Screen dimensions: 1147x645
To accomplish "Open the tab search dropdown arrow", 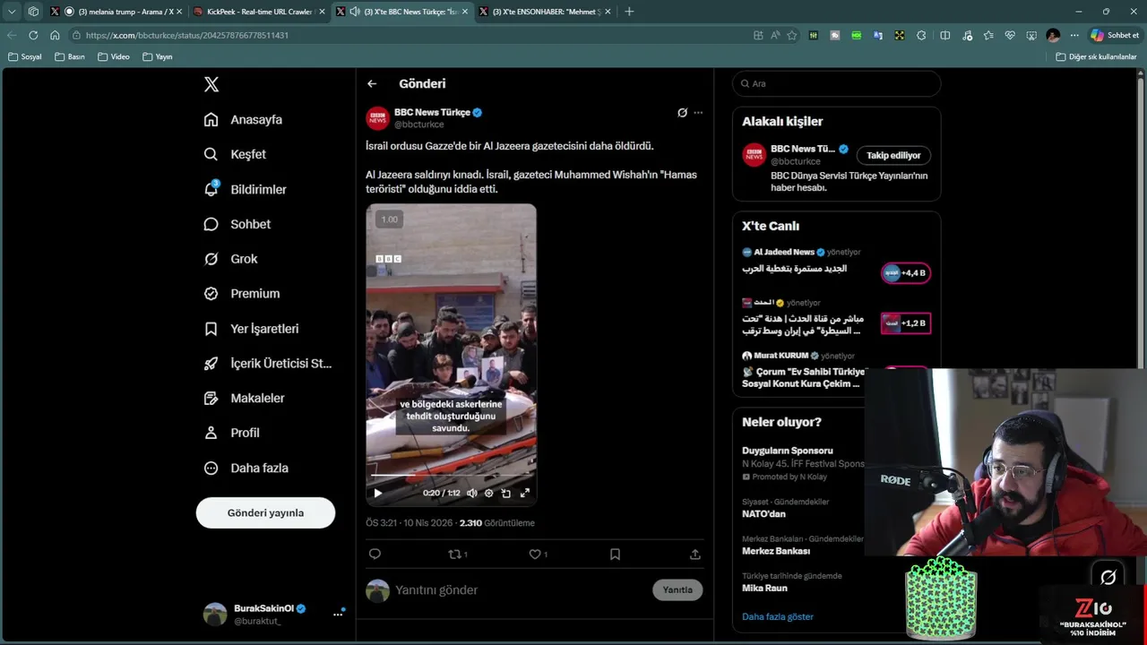I will (x=12, y=12).
